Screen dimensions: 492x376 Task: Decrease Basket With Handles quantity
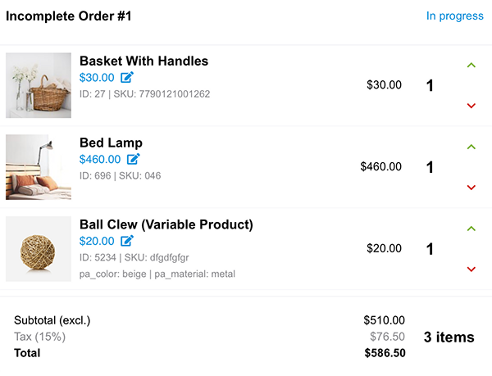[x=471, y=106]
